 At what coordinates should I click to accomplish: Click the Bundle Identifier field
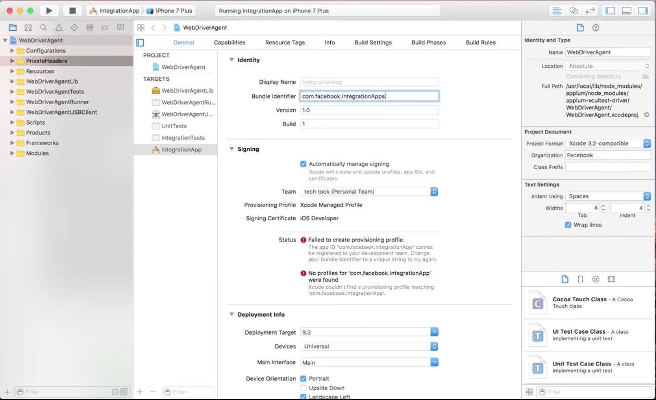[x=369, y=96]
